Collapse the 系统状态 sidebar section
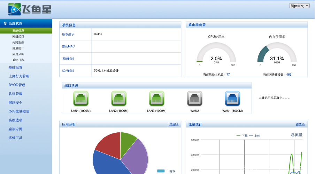Viewport: 315px width, 174px height. pyautogui.click(x=16, y=23)
